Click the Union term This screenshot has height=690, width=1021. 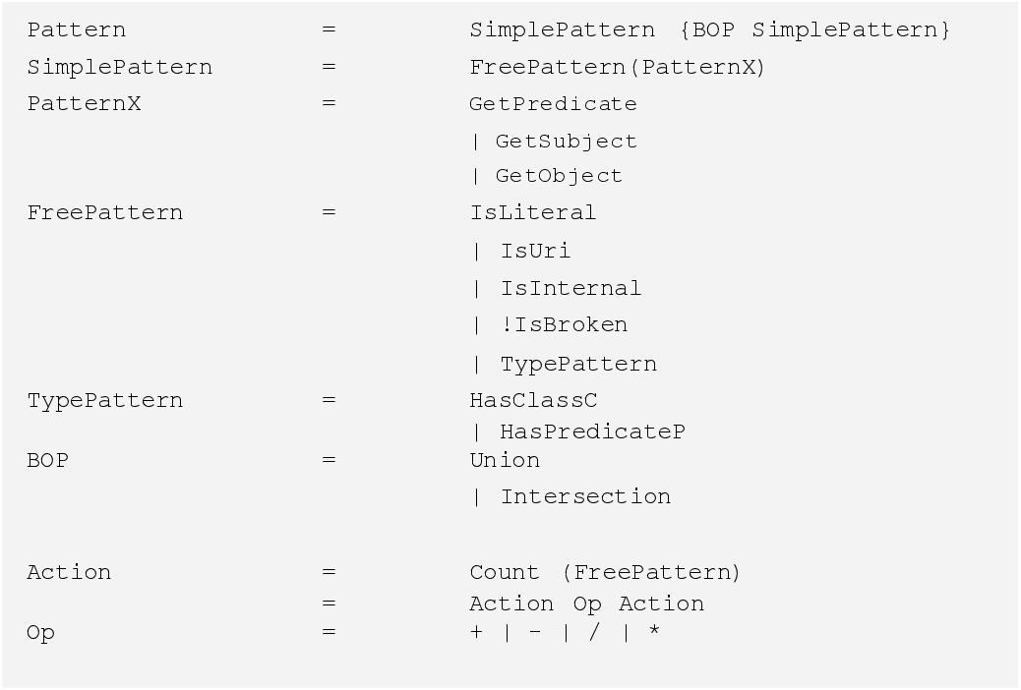tap(505, 460)
